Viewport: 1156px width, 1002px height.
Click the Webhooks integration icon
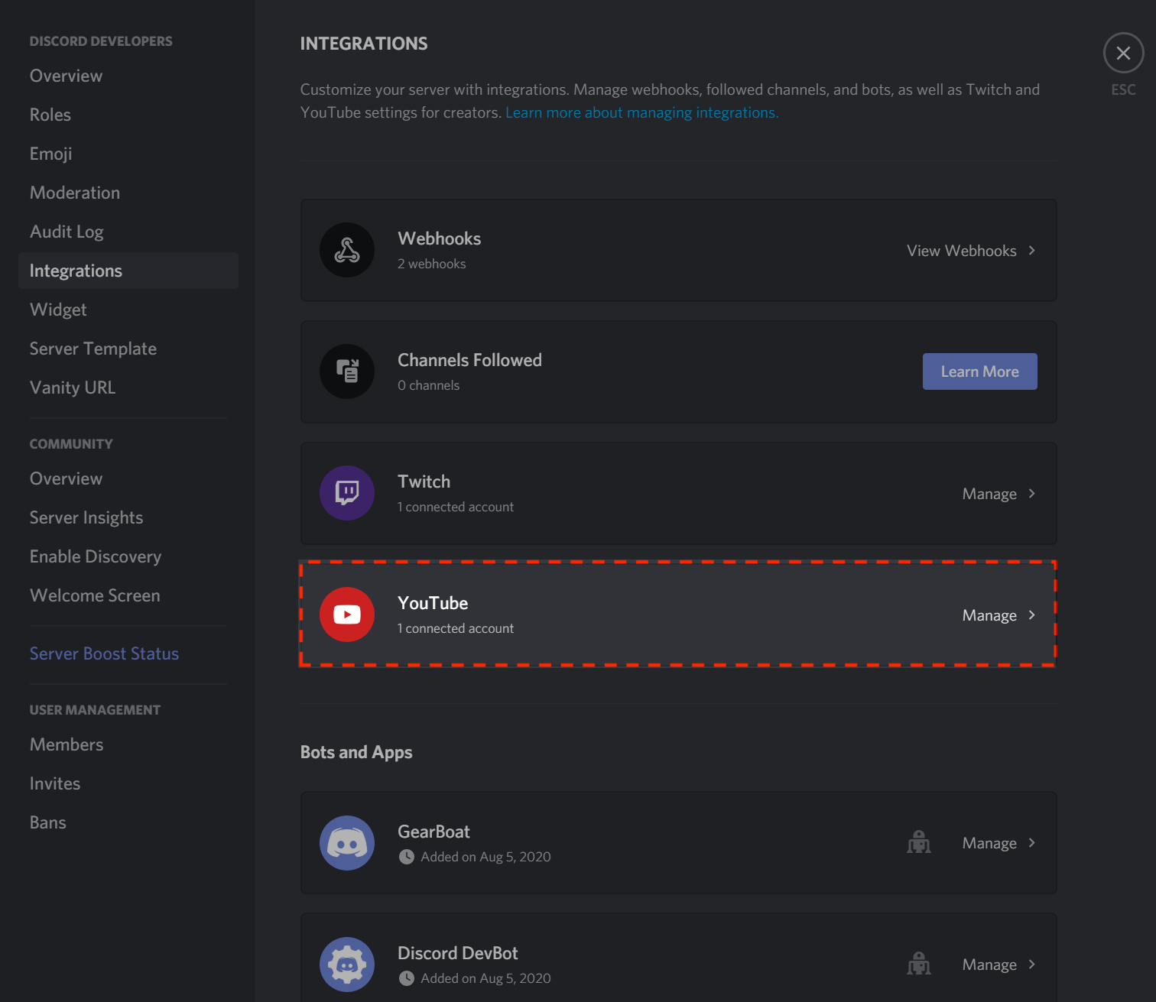tap(347, 250)
